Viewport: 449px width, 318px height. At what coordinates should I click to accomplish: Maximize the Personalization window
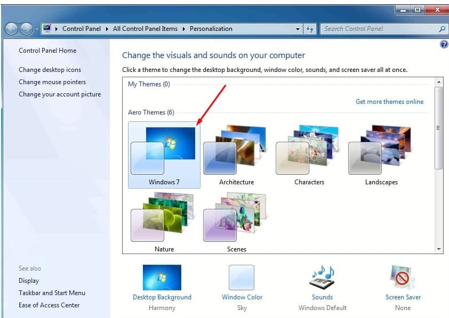tap(418, 10)
